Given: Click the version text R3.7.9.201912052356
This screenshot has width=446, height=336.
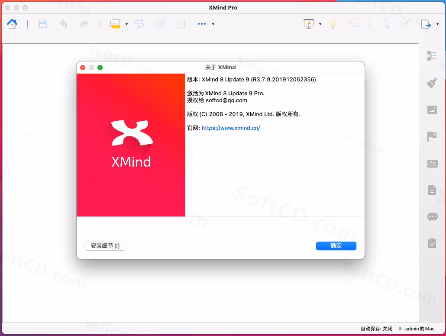Looking at the screenshot, I should pos(283,80).
